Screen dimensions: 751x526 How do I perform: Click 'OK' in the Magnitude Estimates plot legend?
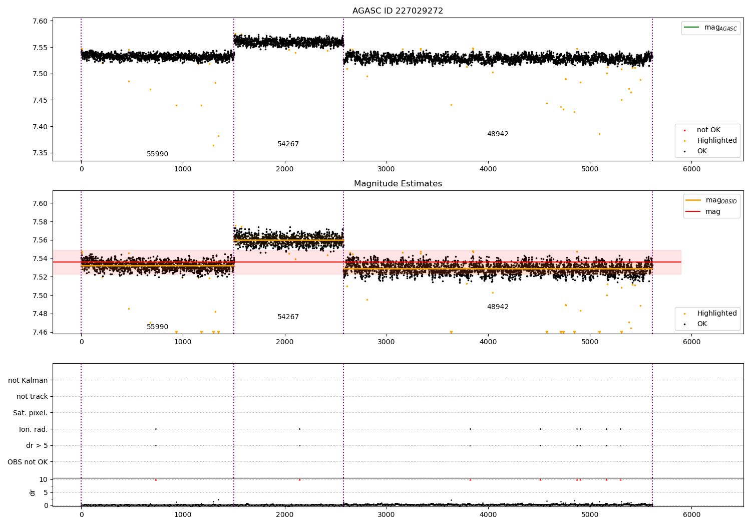[x=702, y=324]
